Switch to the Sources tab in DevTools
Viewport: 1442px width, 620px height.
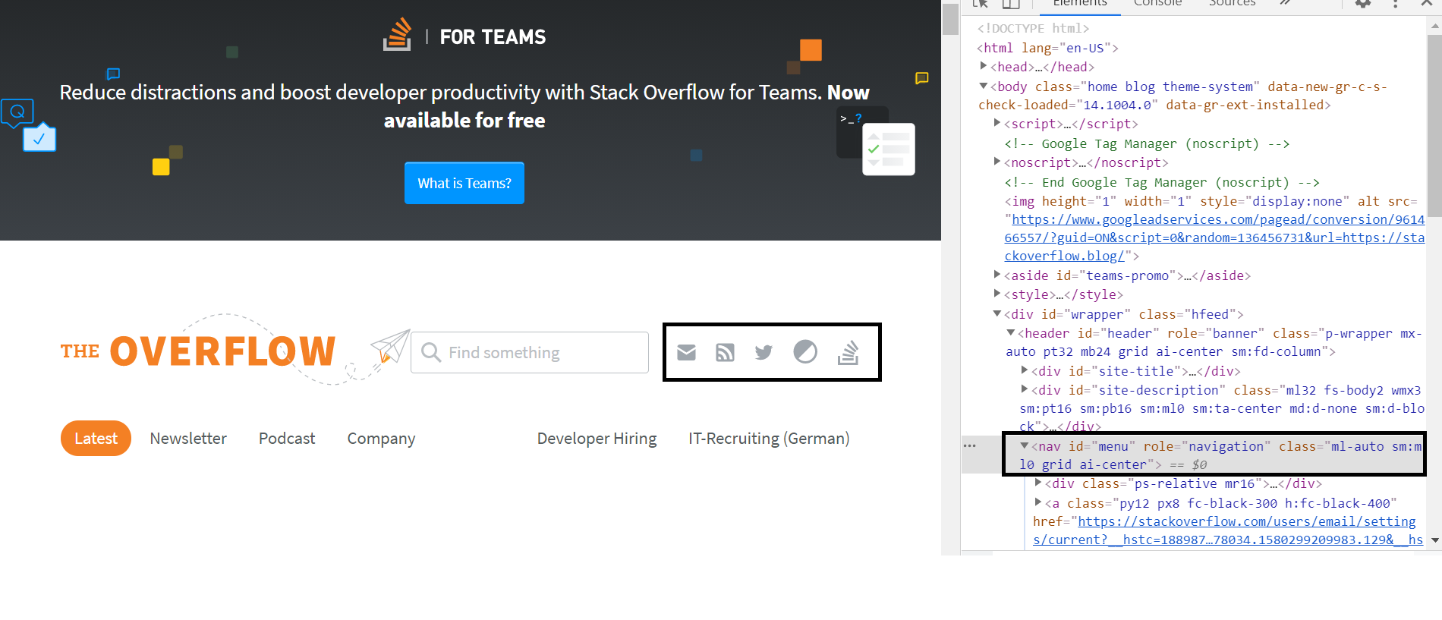tap(1232, 4)
